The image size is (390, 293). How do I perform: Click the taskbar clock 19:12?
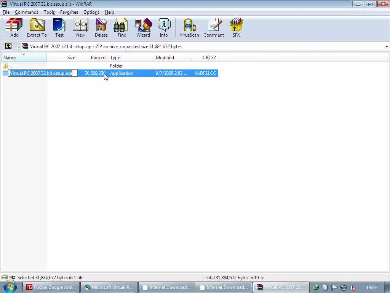click(x=371, y=288)
